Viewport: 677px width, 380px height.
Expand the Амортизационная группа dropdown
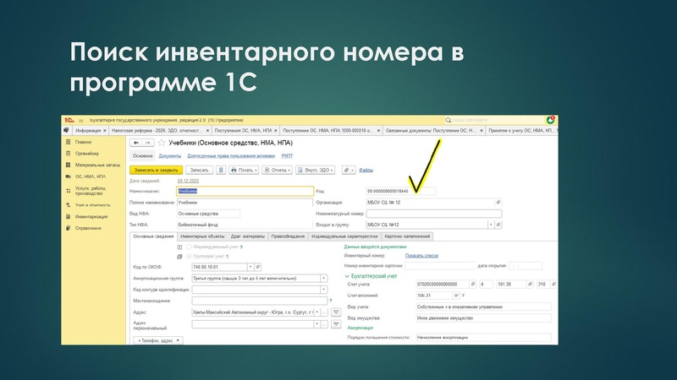click(x=324, y=279)
